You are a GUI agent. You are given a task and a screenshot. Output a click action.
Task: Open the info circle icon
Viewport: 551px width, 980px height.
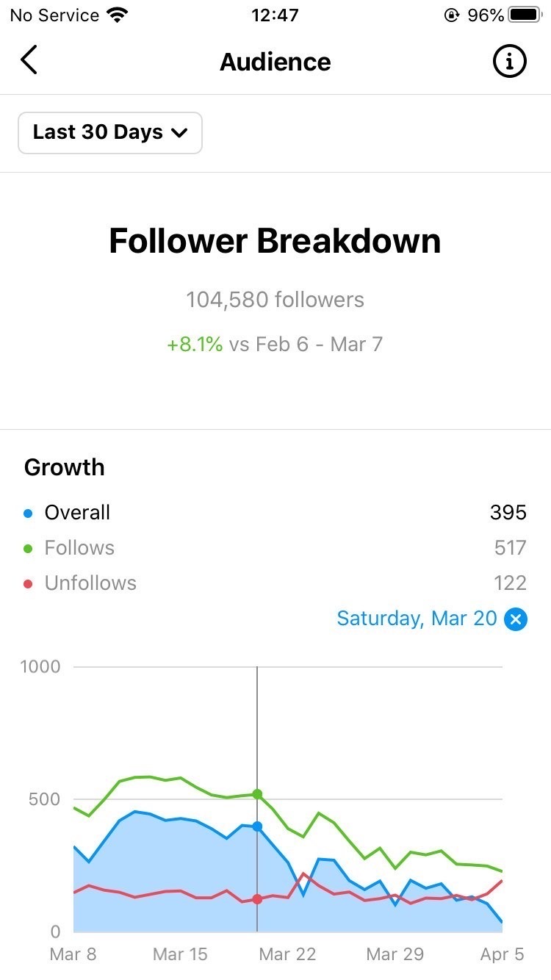click(509, 62)
